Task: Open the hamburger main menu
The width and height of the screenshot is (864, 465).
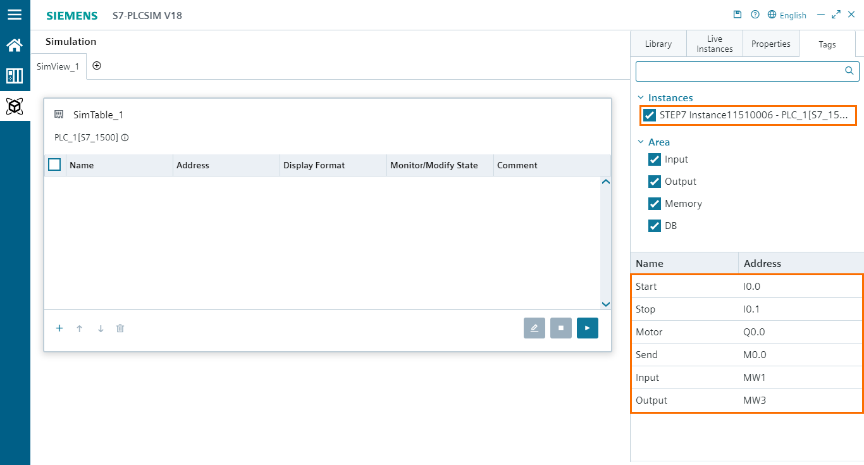Action: pyautogui.click(x=15, y=15)
